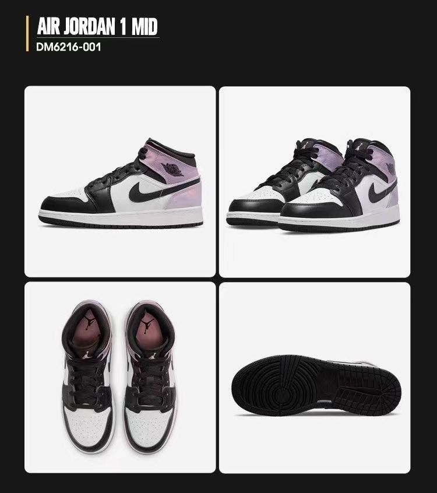Viewport: 437px width, 493px height.
Task: Click the Wings logo on front shoe in pair photo
Action: [390, 169]
